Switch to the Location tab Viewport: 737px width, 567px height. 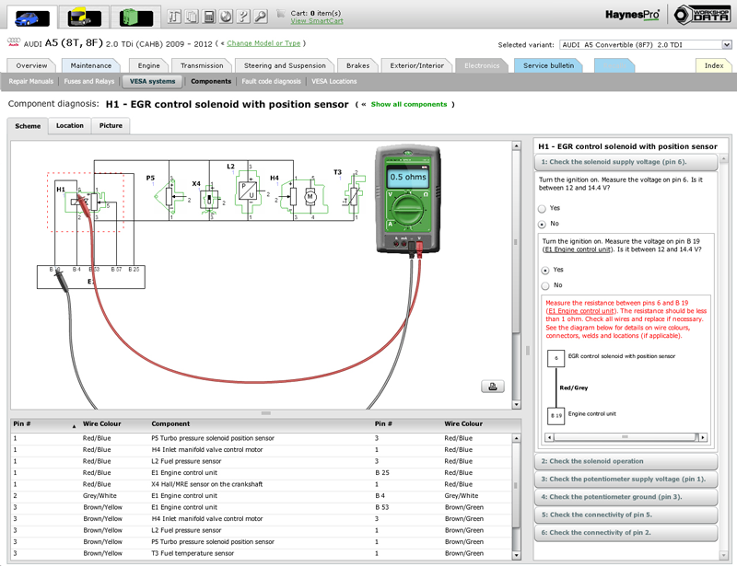70,126
